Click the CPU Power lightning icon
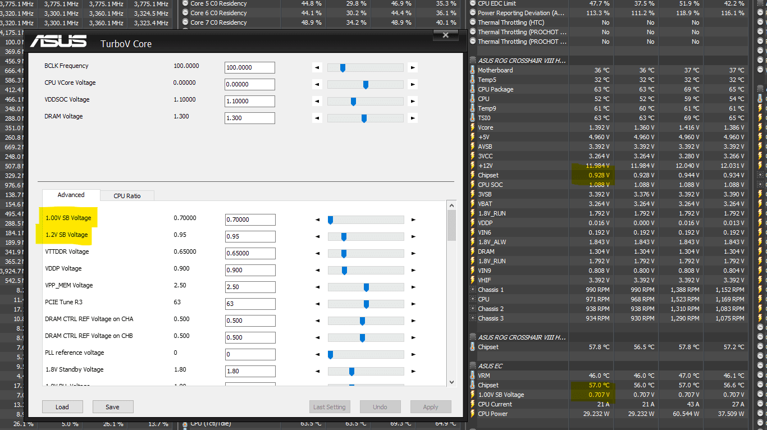Screen dimensions: 767x430 pyautogui.click(x=472, y=414)
